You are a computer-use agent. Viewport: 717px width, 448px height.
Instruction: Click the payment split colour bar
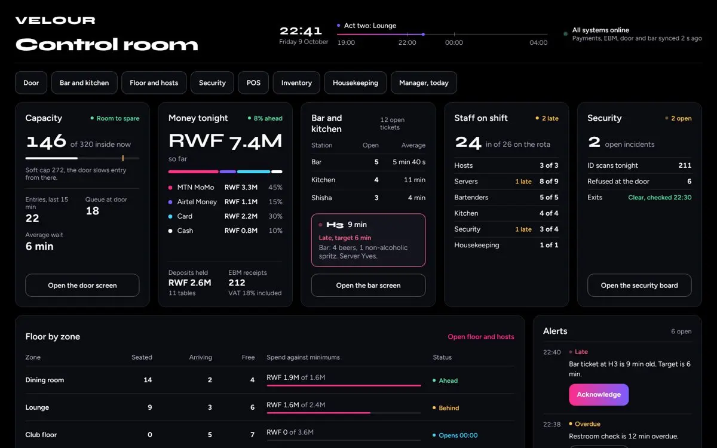tap(225, 172)
